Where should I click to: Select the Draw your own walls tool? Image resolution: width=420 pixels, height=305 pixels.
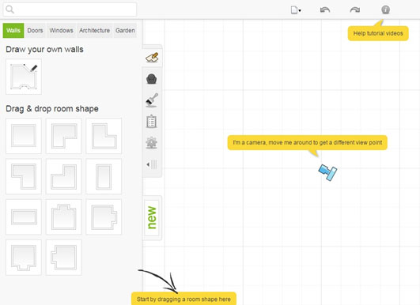point(24,77)
